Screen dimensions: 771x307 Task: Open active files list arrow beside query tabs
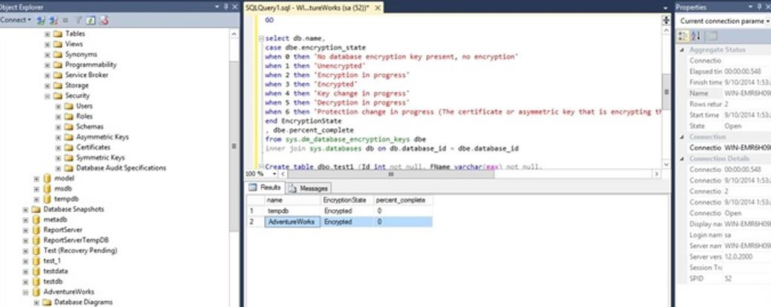tap(666, 8)
